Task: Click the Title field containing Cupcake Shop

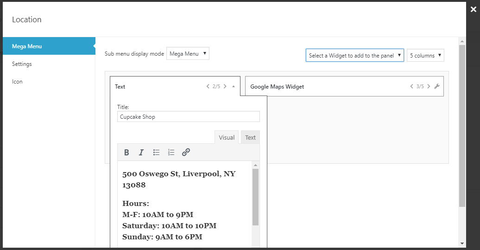Action: 188,117
